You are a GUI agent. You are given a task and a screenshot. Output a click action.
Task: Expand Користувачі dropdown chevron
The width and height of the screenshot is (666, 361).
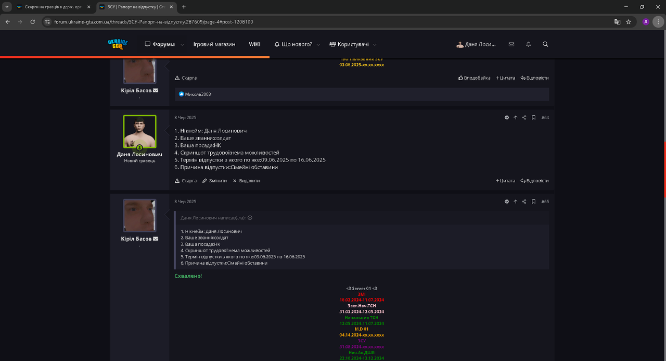[x=375, y=45]
